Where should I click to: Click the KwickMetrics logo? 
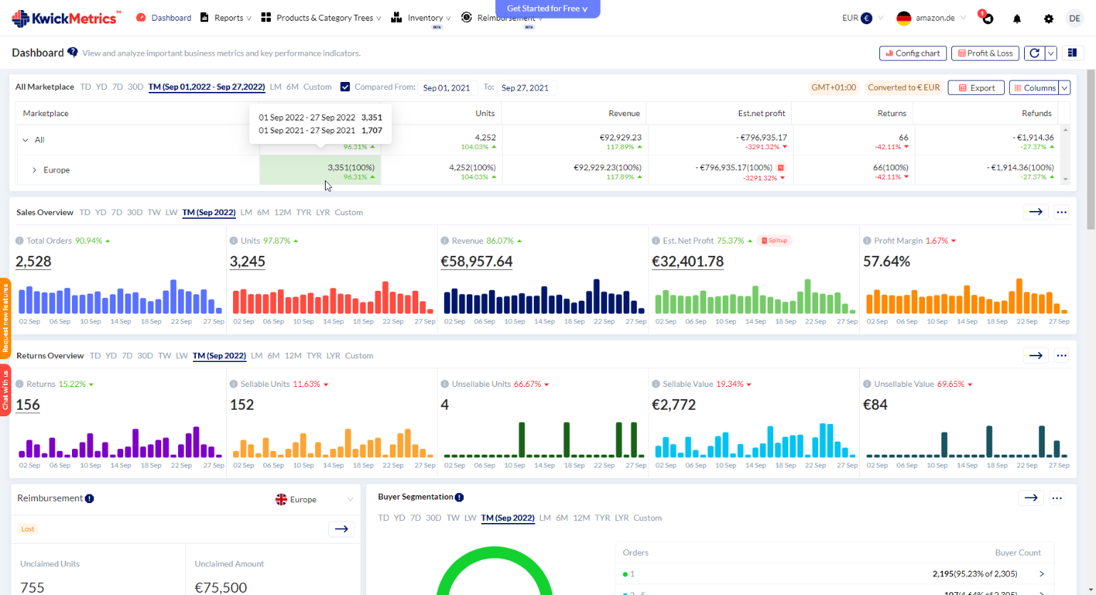tap(66, 18)
